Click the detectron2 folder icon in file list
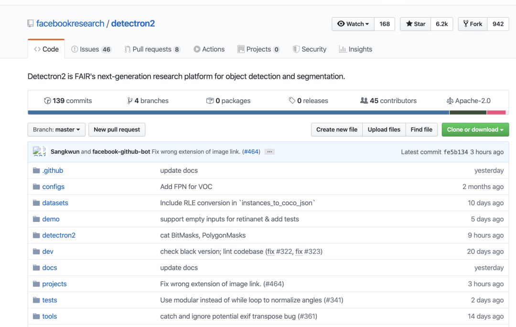Image resolution: width=516 pixels, height=327 pixels. (x=36, y=235)
